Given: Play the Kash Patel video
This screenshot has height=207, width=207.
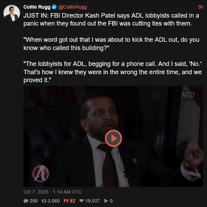Looking at the screenshot, I should pos(114,138).
